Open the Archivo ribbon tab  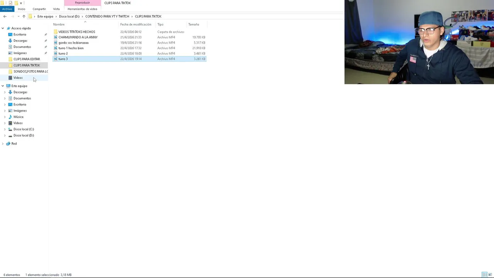(7, 9)
